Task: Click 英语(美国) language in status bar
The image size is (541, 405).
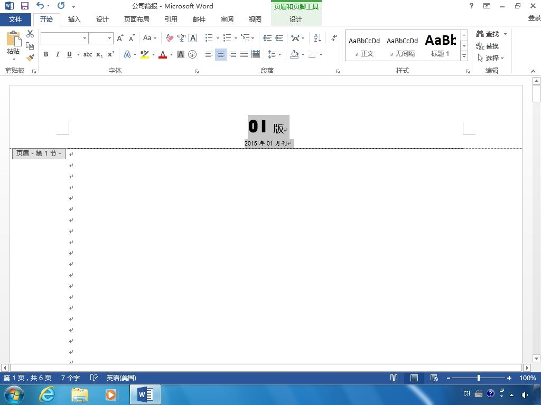Action: click(121, 378)
